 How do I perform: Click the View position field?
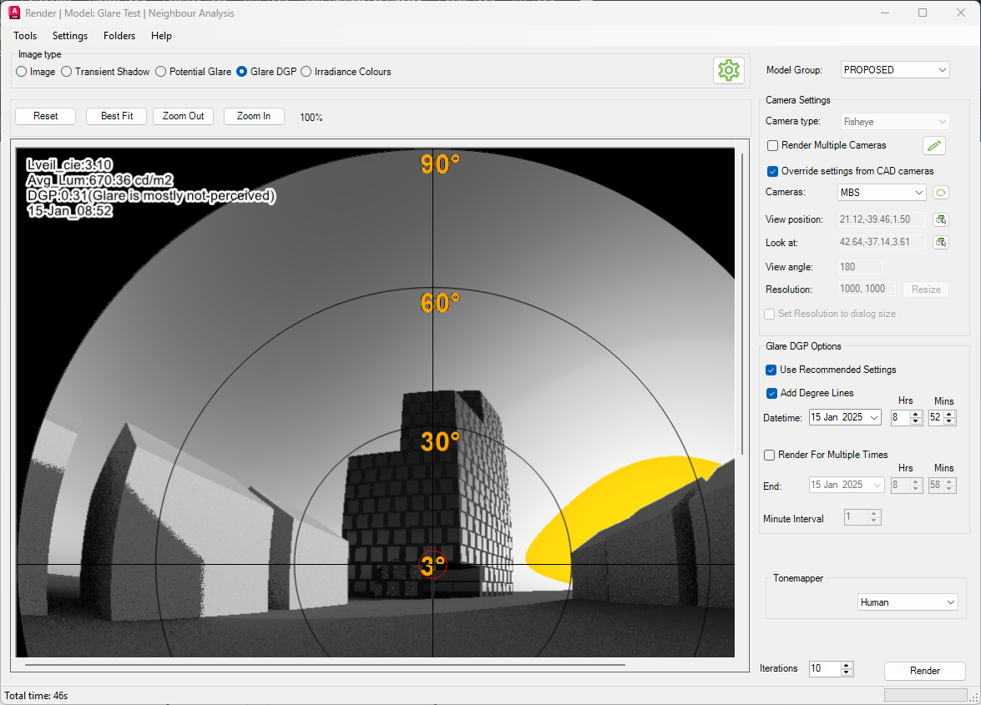click(x=882, y=219)
